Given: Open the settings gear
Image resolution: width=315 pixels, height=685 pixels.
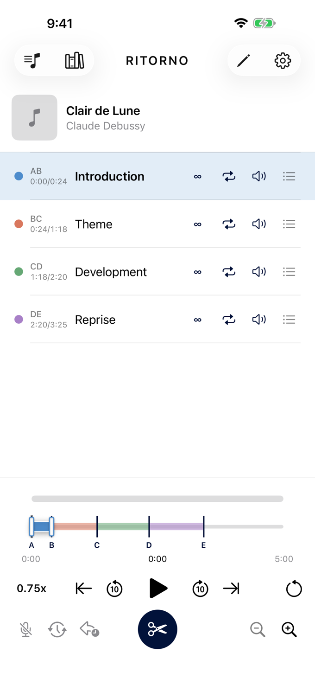Looking at the screenshot, I should pyautogui.click(x=283, y=61).
